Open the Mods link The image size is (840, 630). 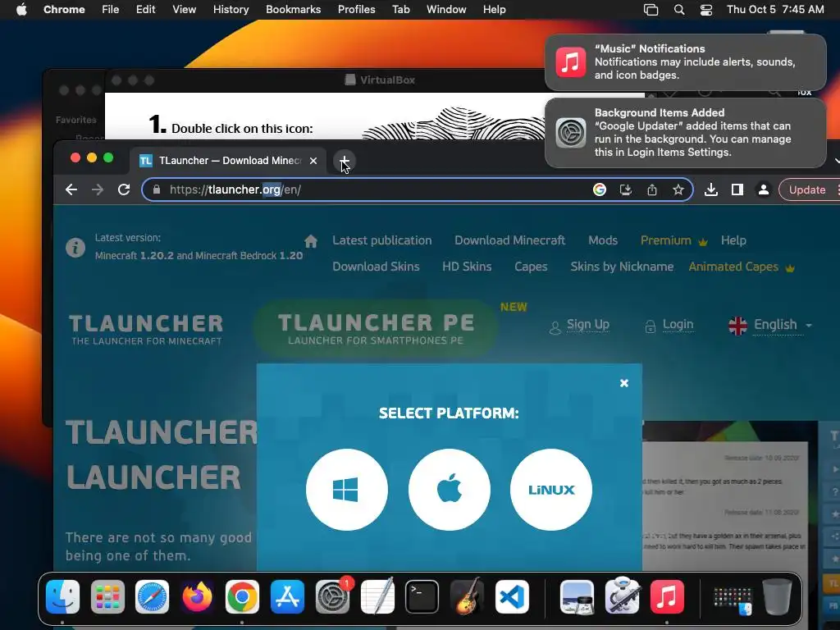[x=603, y=240]
